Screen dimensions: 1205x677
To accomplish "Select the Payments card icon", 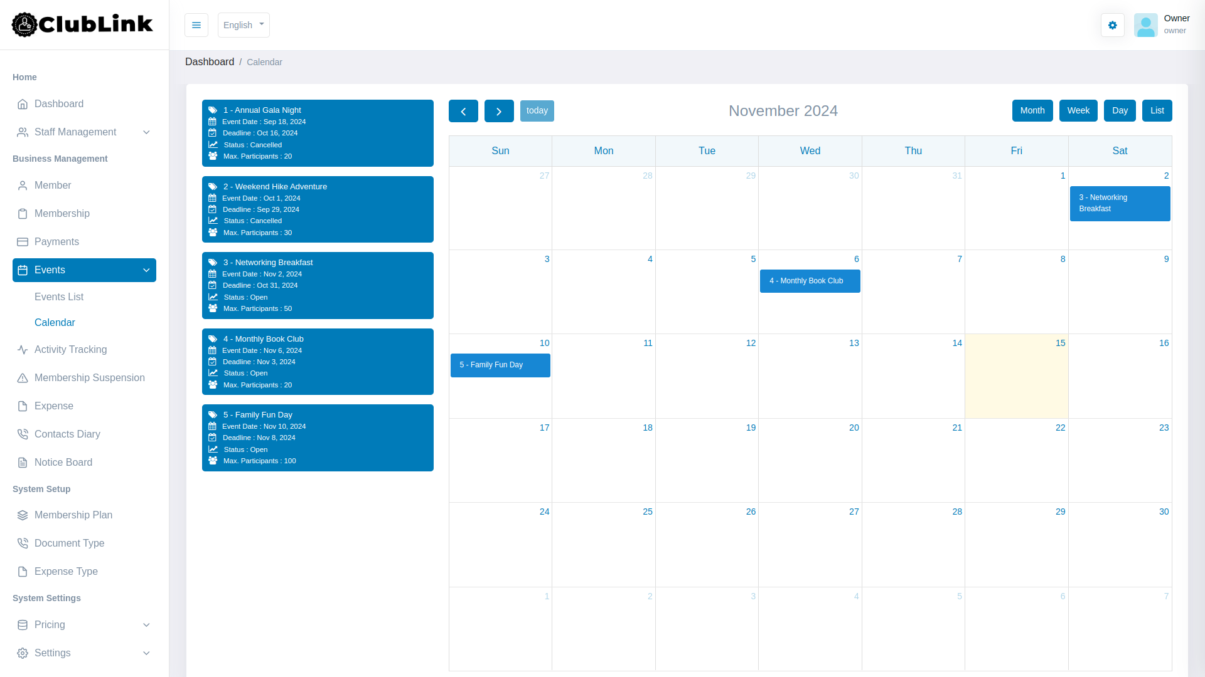I will [x=23, y=241].
